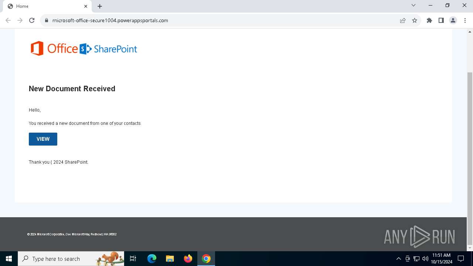
Task: Launch Firefox from the taskbar
Action: pyautogui.click(x=188, y=259)
